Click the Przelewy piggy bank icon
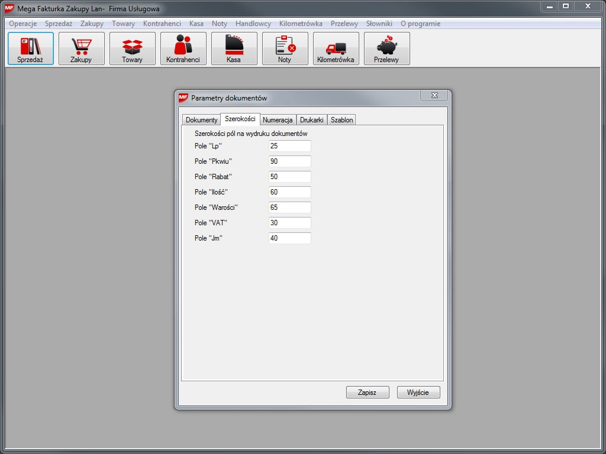Image resolution: width=606 pixels, height=454 pixels. (387, 48)
